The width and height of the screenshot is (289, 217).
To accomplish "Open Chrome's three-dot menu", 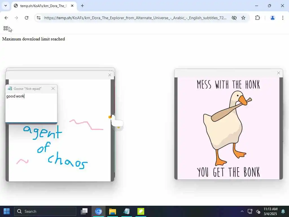I will (x=283, y=18).
